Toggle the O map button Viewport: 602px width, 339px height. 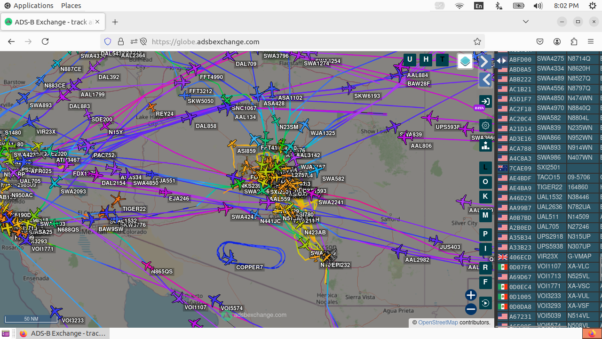(485, 182)
